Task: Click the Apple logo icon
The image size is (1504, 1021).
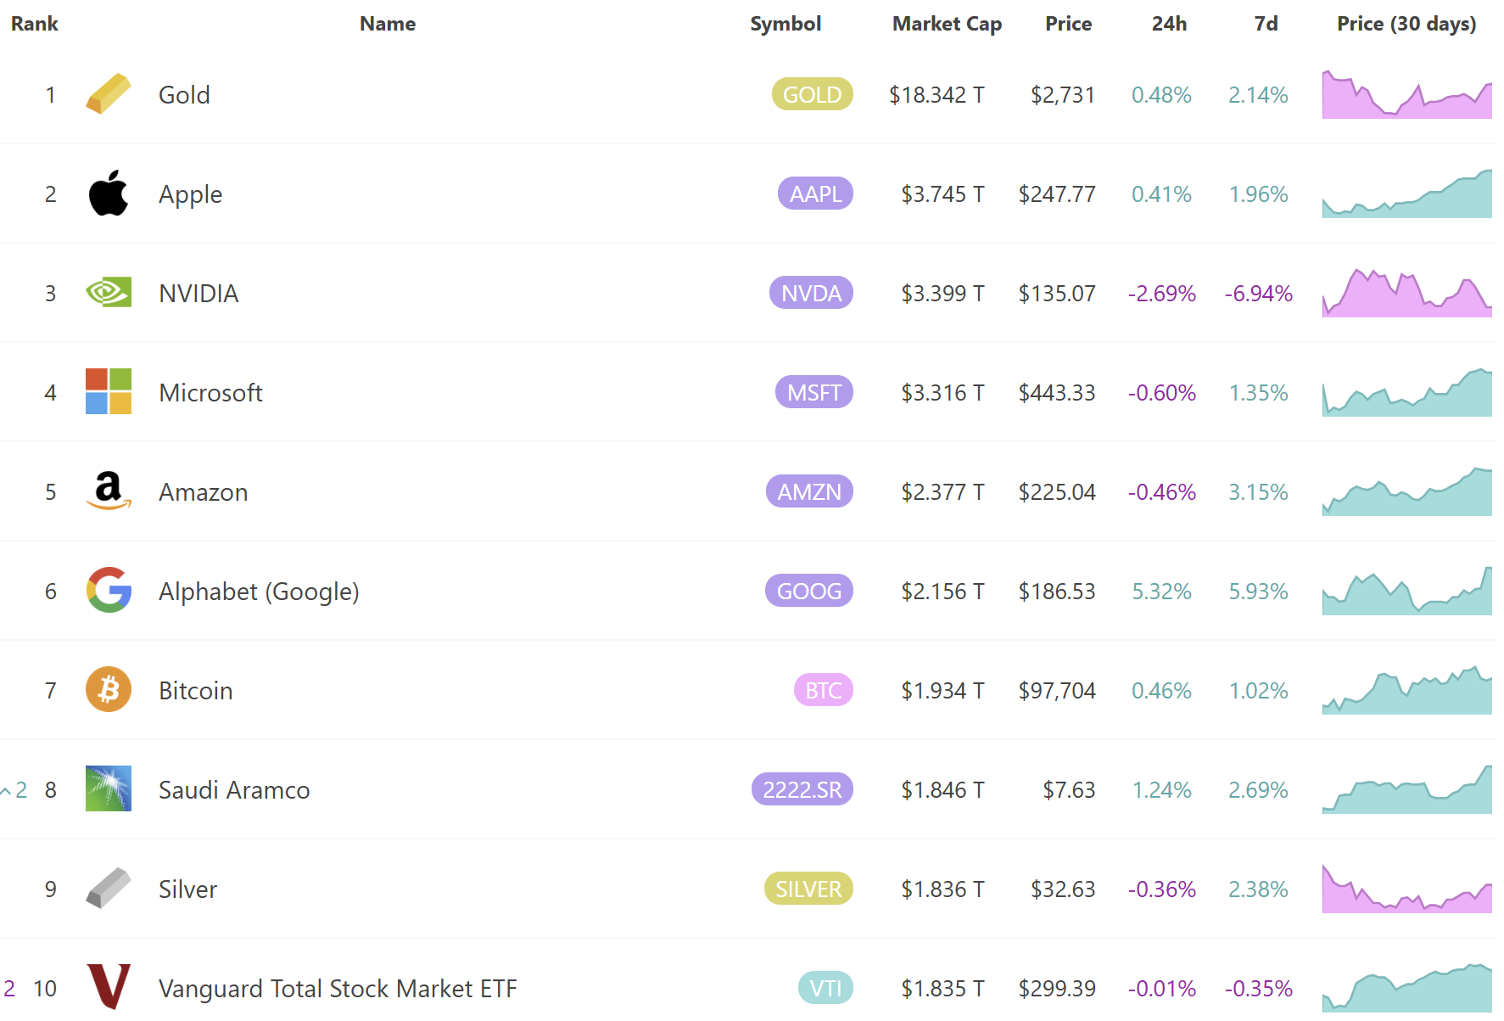Action: [109, 194]
